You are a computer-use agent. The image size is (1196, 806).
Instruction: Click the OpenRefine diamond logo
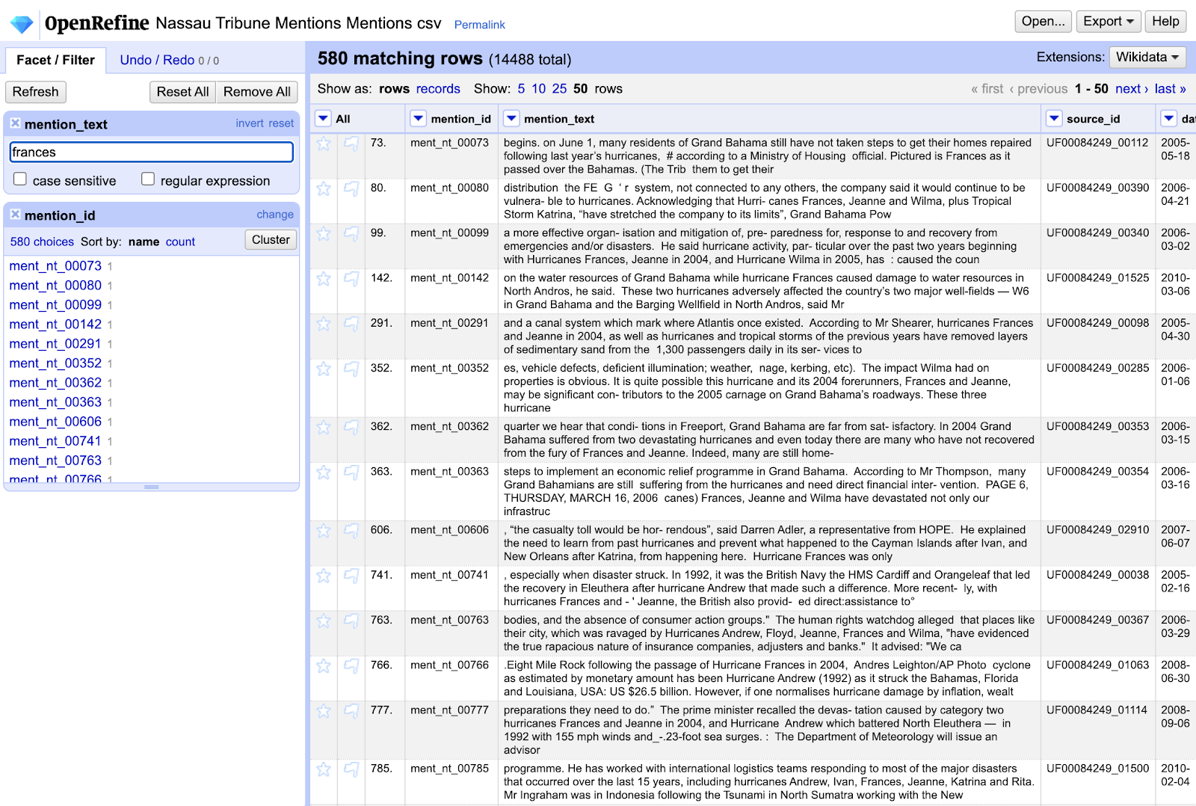tap(22, 24)
